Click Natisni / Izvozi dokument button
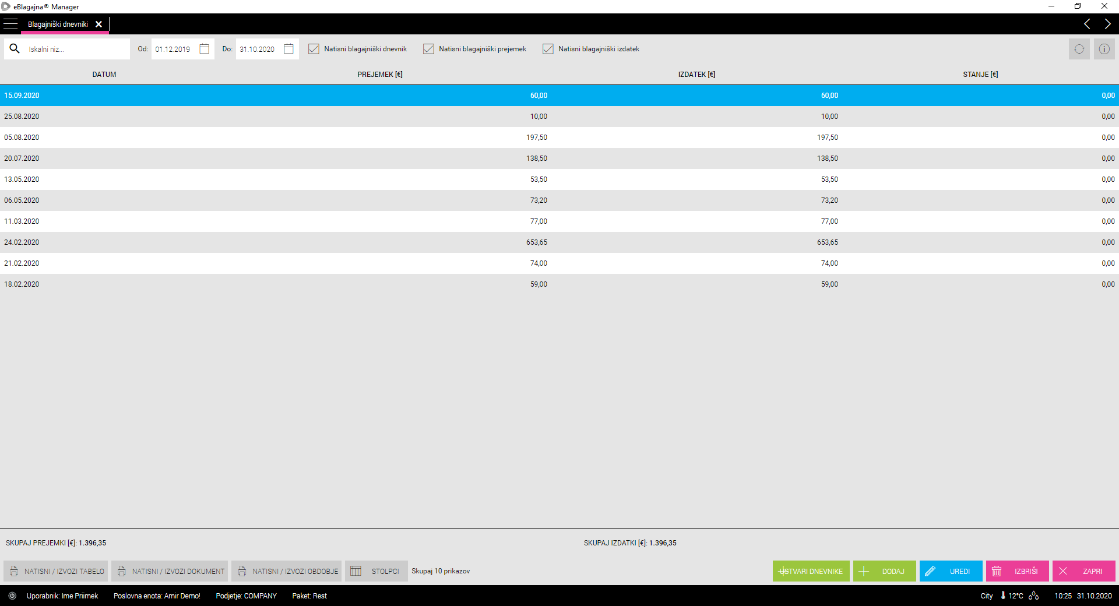Image resolution: width=1119 pixels, height=606 pixels. click(x=170, y=571)
